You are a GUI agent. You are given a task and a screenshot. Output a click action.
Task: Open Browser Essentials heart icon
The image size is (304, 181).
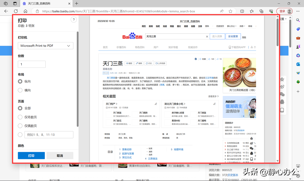click(271, 11)
